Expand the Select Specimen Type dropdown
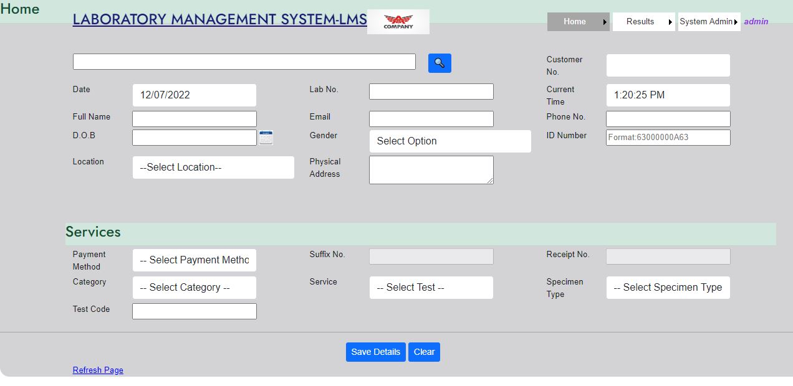Screen dimensions: 793x386 coord(668,288)
